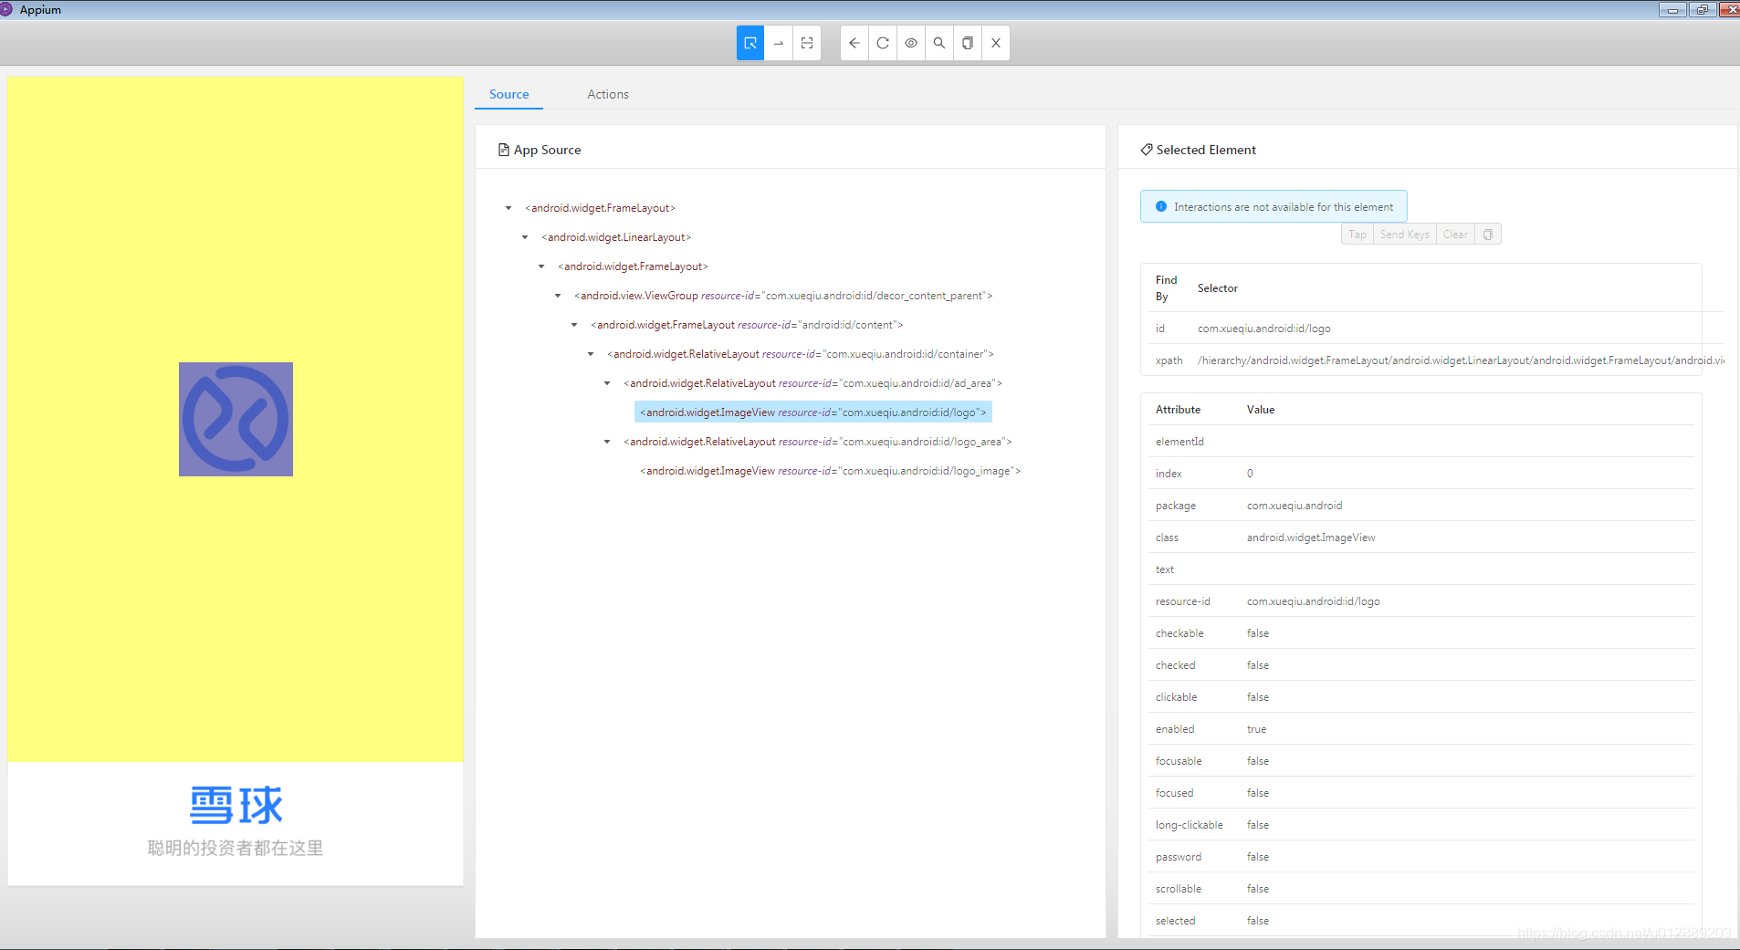1740x950 pixels.
Task: Start recording with the eye icon
Action: pyautogui.click(x=911, y=43)
